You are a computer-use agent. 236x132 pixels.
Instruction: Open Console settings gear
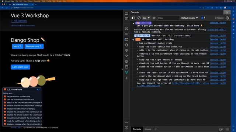pos(227,18)
